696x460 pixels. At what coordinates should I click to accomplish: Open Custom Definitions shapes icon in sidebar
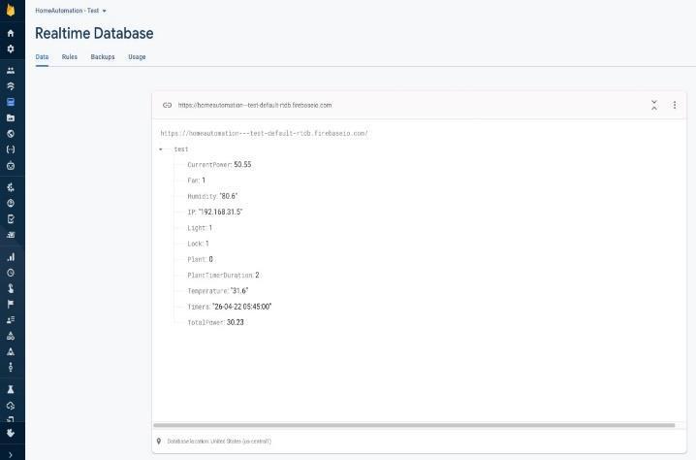point(11,336)
